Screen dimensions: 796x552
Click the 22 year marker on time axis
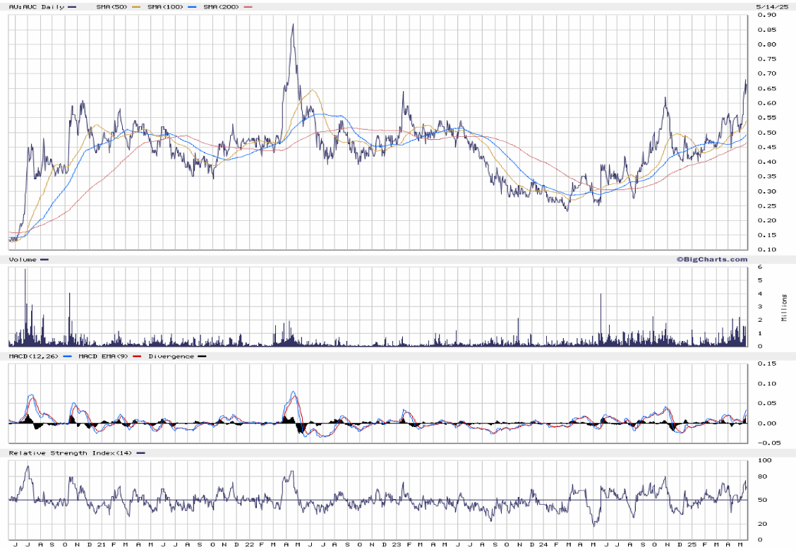pos(249,545)
